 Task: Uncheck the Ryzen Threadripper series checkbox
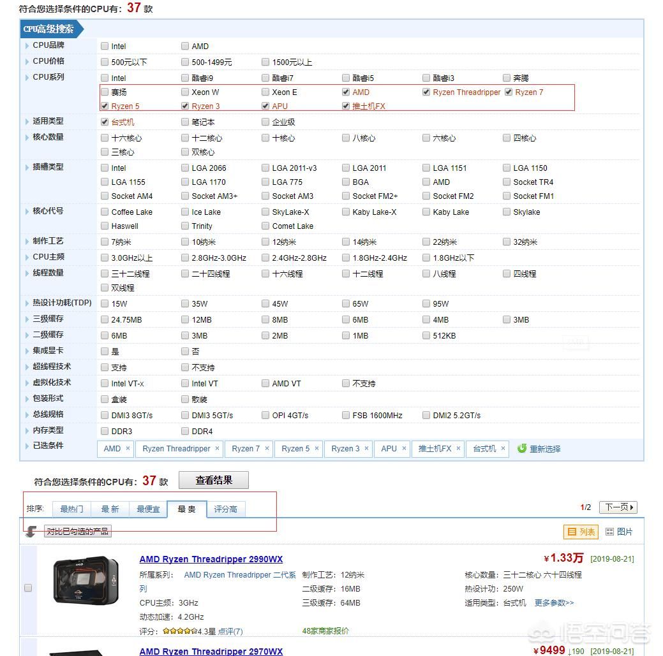click(426, 92)
